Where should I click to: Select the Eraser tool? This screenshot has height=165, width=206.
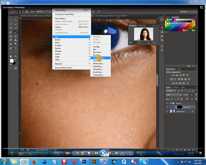coord(11,40)
